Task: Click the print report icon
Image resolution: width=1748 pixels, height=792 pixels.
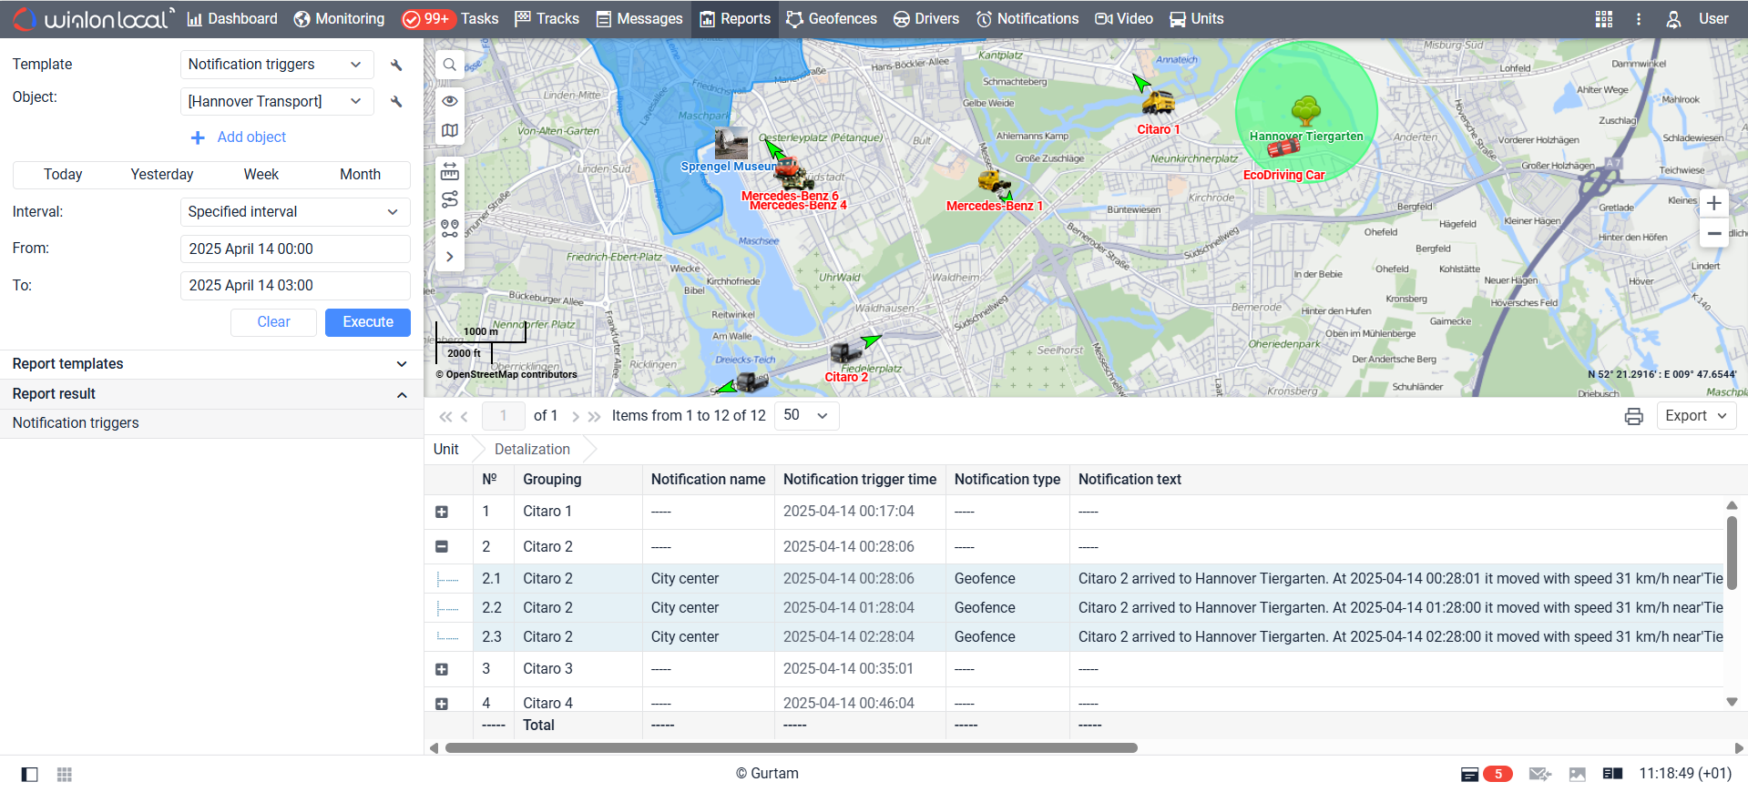Action: [1633, 416]
